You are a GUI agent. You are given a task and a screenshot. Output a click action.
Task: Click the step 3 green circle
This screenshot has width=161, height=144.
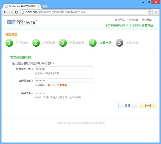[x=63, y=43]
